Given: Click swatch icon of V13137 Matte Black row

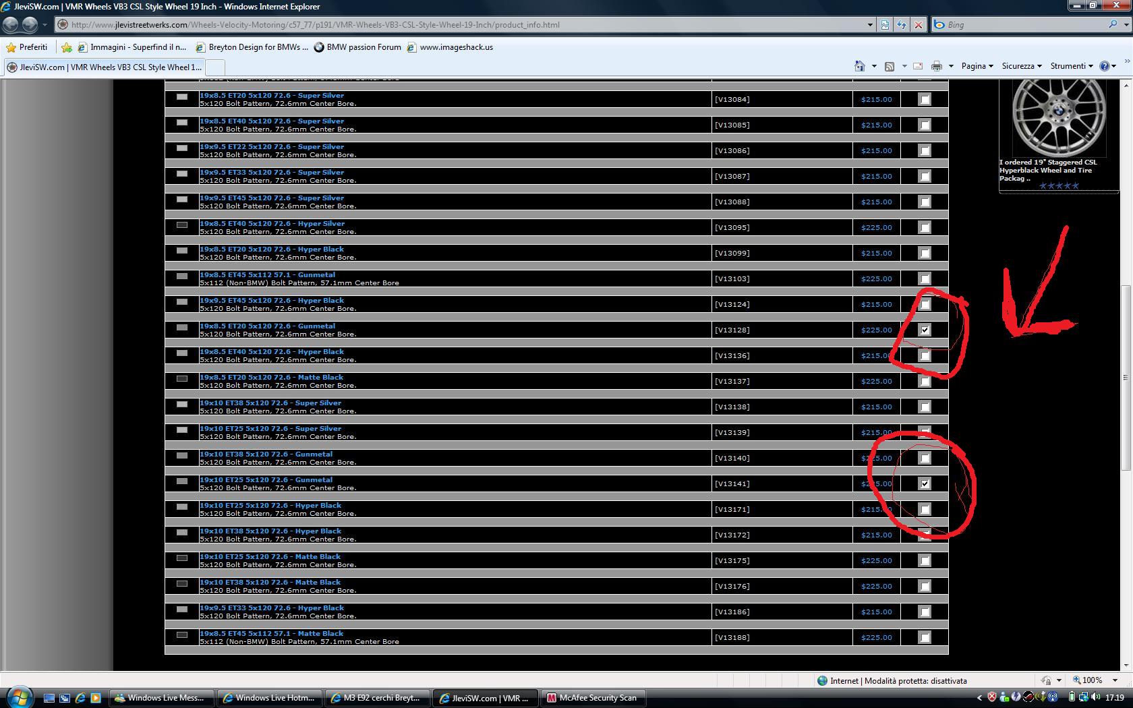Looking at the screenshot, I should 182,378.
